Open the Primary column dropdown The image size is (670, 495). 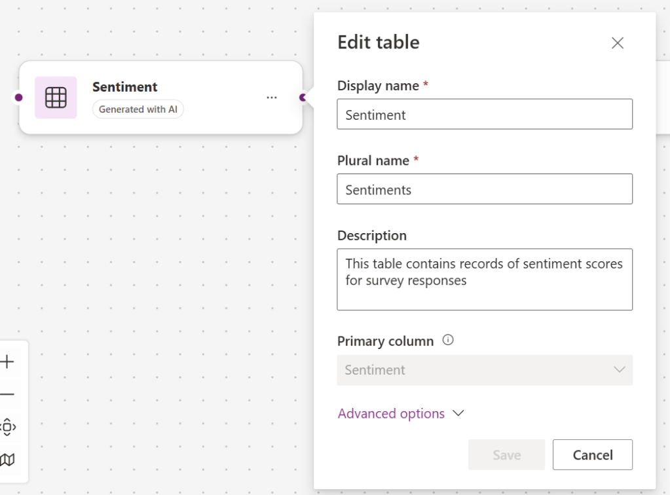(x=620, y=370)
